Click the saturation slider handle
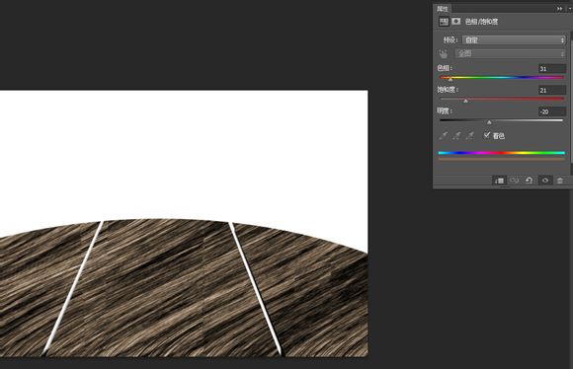The width and height of the screenshot is (573, 369). click(465, 101)
